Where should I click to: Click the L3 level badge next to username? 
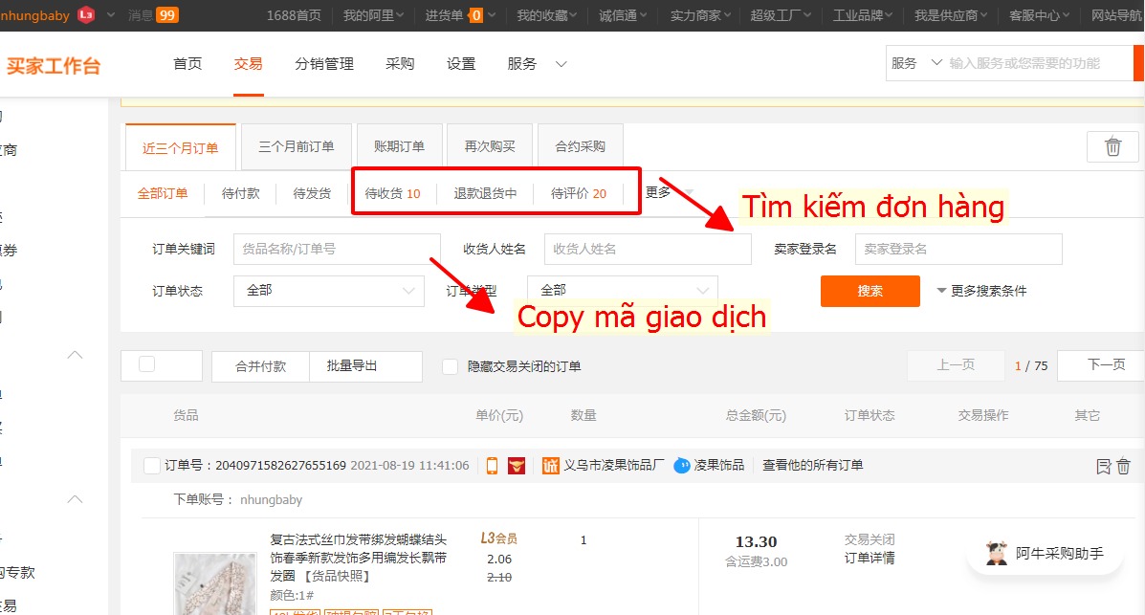(x=86, y=14)
